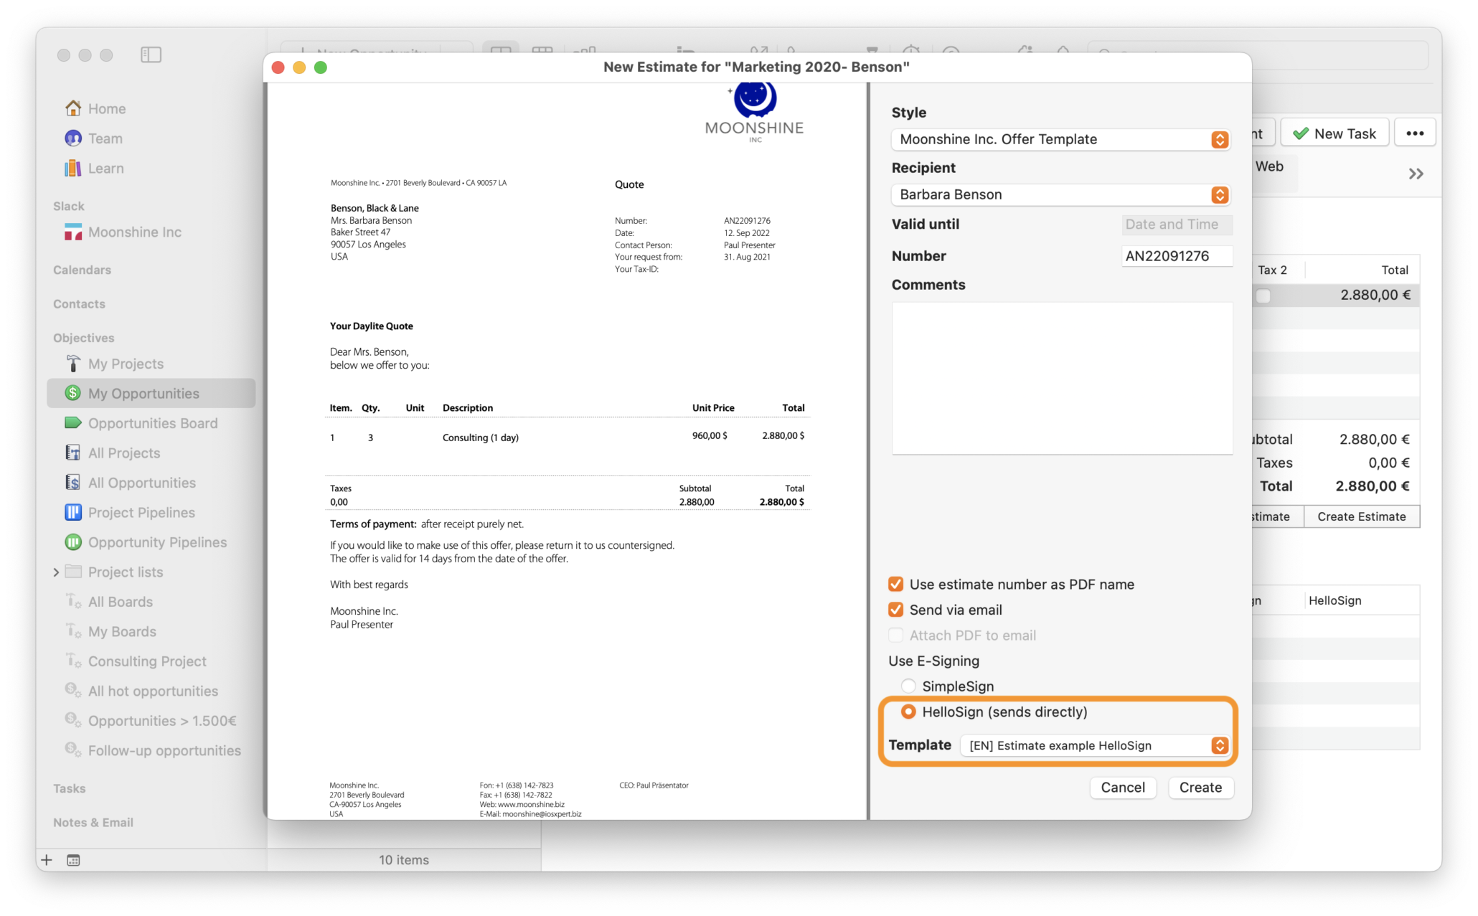Open Home in the sidebar

coord(106,108)
